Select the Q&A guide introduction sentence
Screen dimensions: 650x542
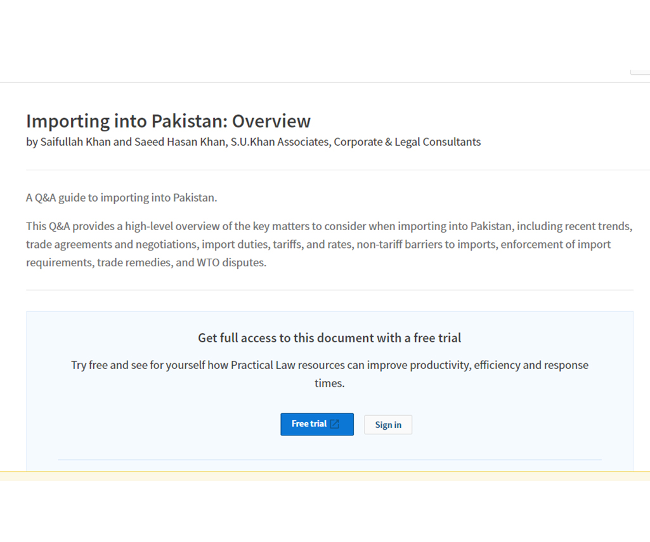point(120,197)
